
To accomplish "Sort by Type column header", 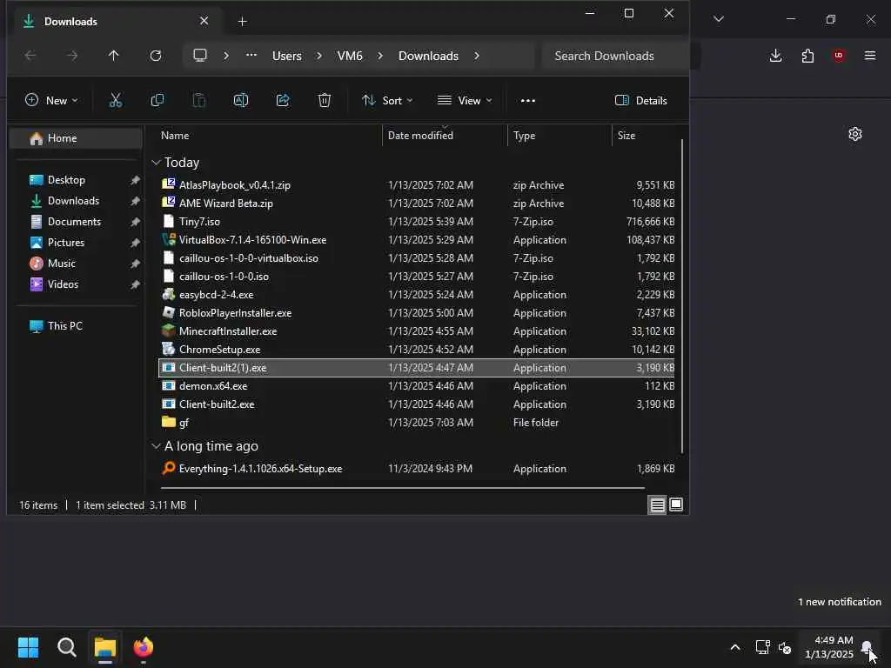I will [524, 136].
